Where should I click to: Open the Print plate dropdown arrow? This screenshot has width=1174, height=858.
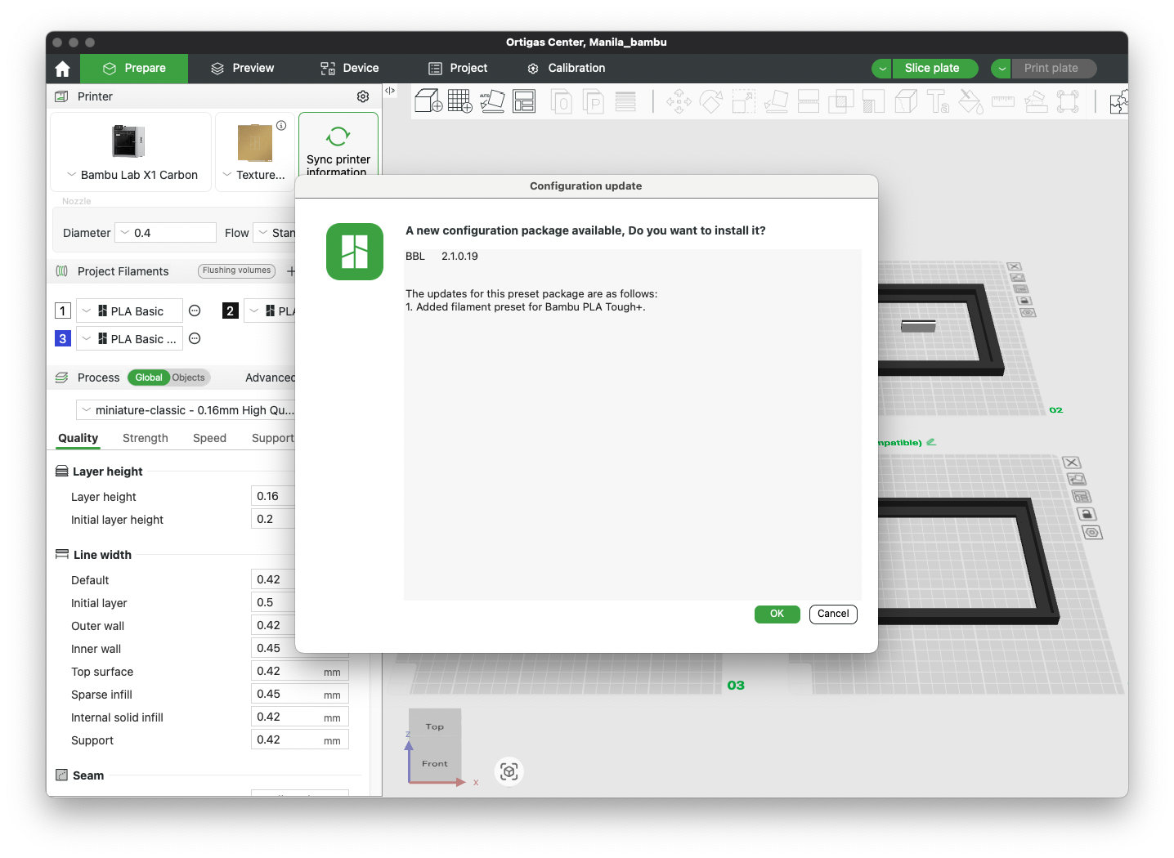(1001, 69)
